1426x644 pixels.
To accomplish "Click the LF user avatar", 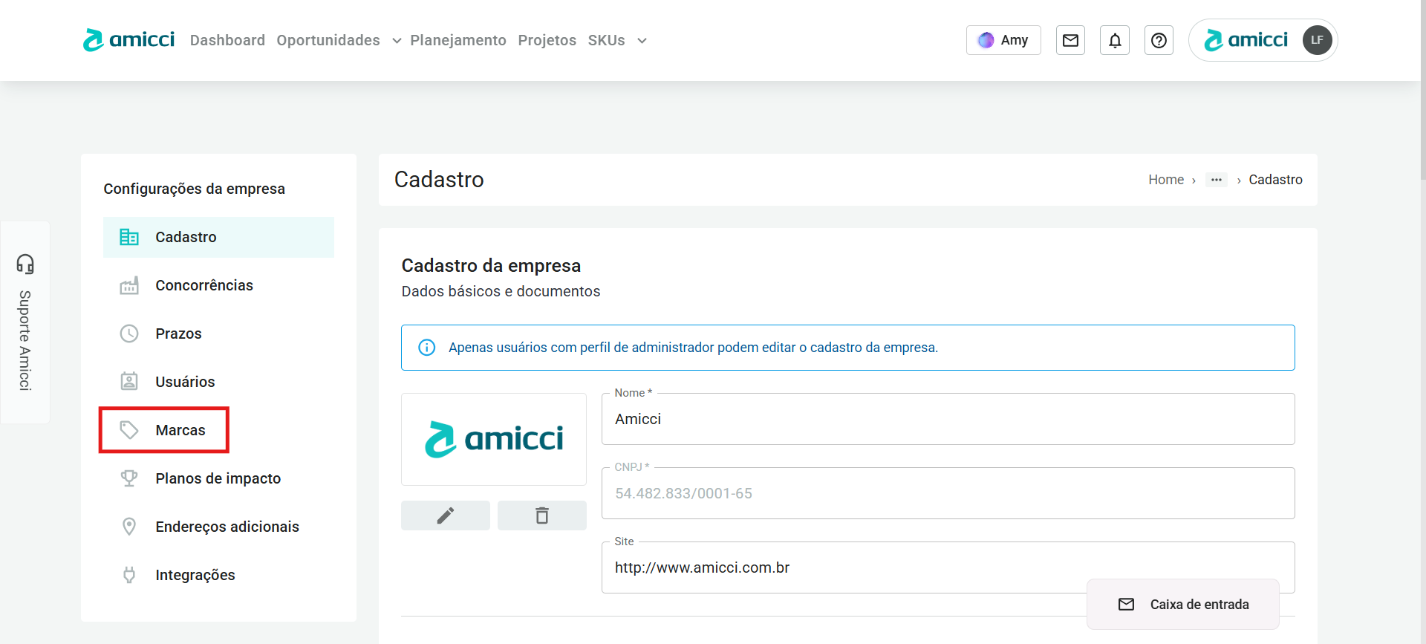I will coord(1317,40).
